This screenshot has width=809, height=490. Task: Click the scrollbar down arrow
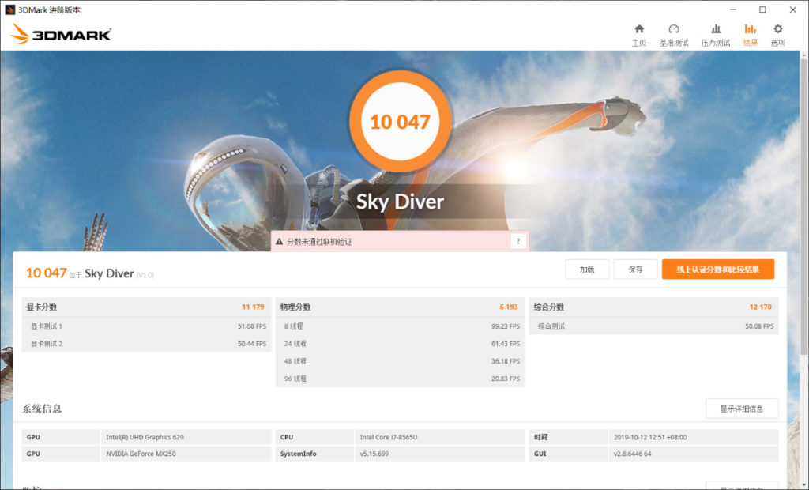803,484
